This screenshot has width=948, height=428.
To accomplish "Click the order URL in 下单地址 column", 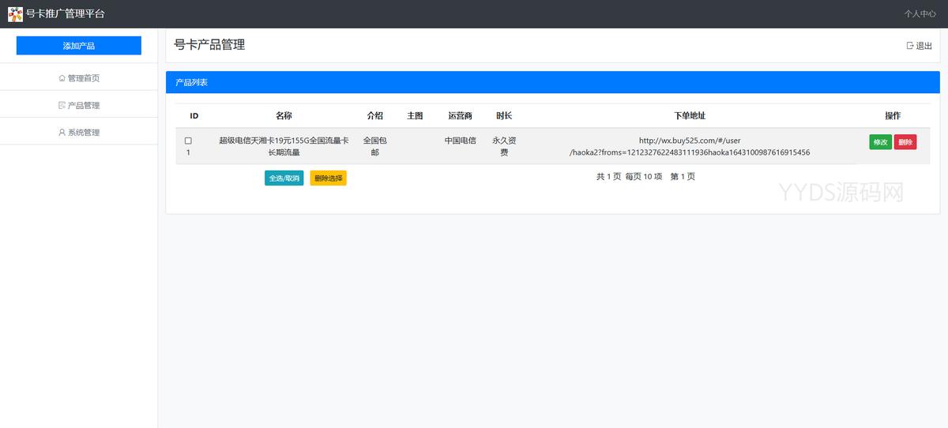I will 689,146.
